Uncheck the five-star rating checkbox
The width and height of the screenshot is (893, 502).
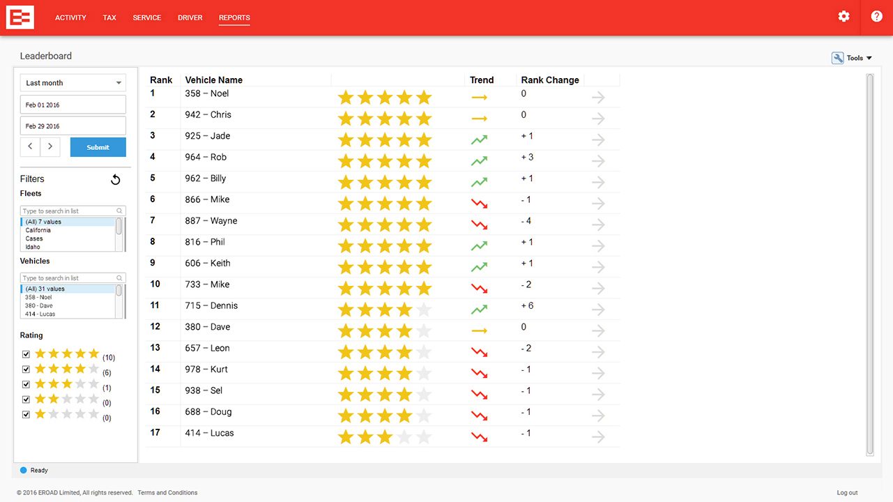(26, 354)
